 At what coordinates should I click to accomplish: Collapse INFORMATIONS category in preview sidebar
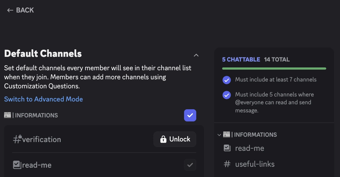(x=219, y=135)
